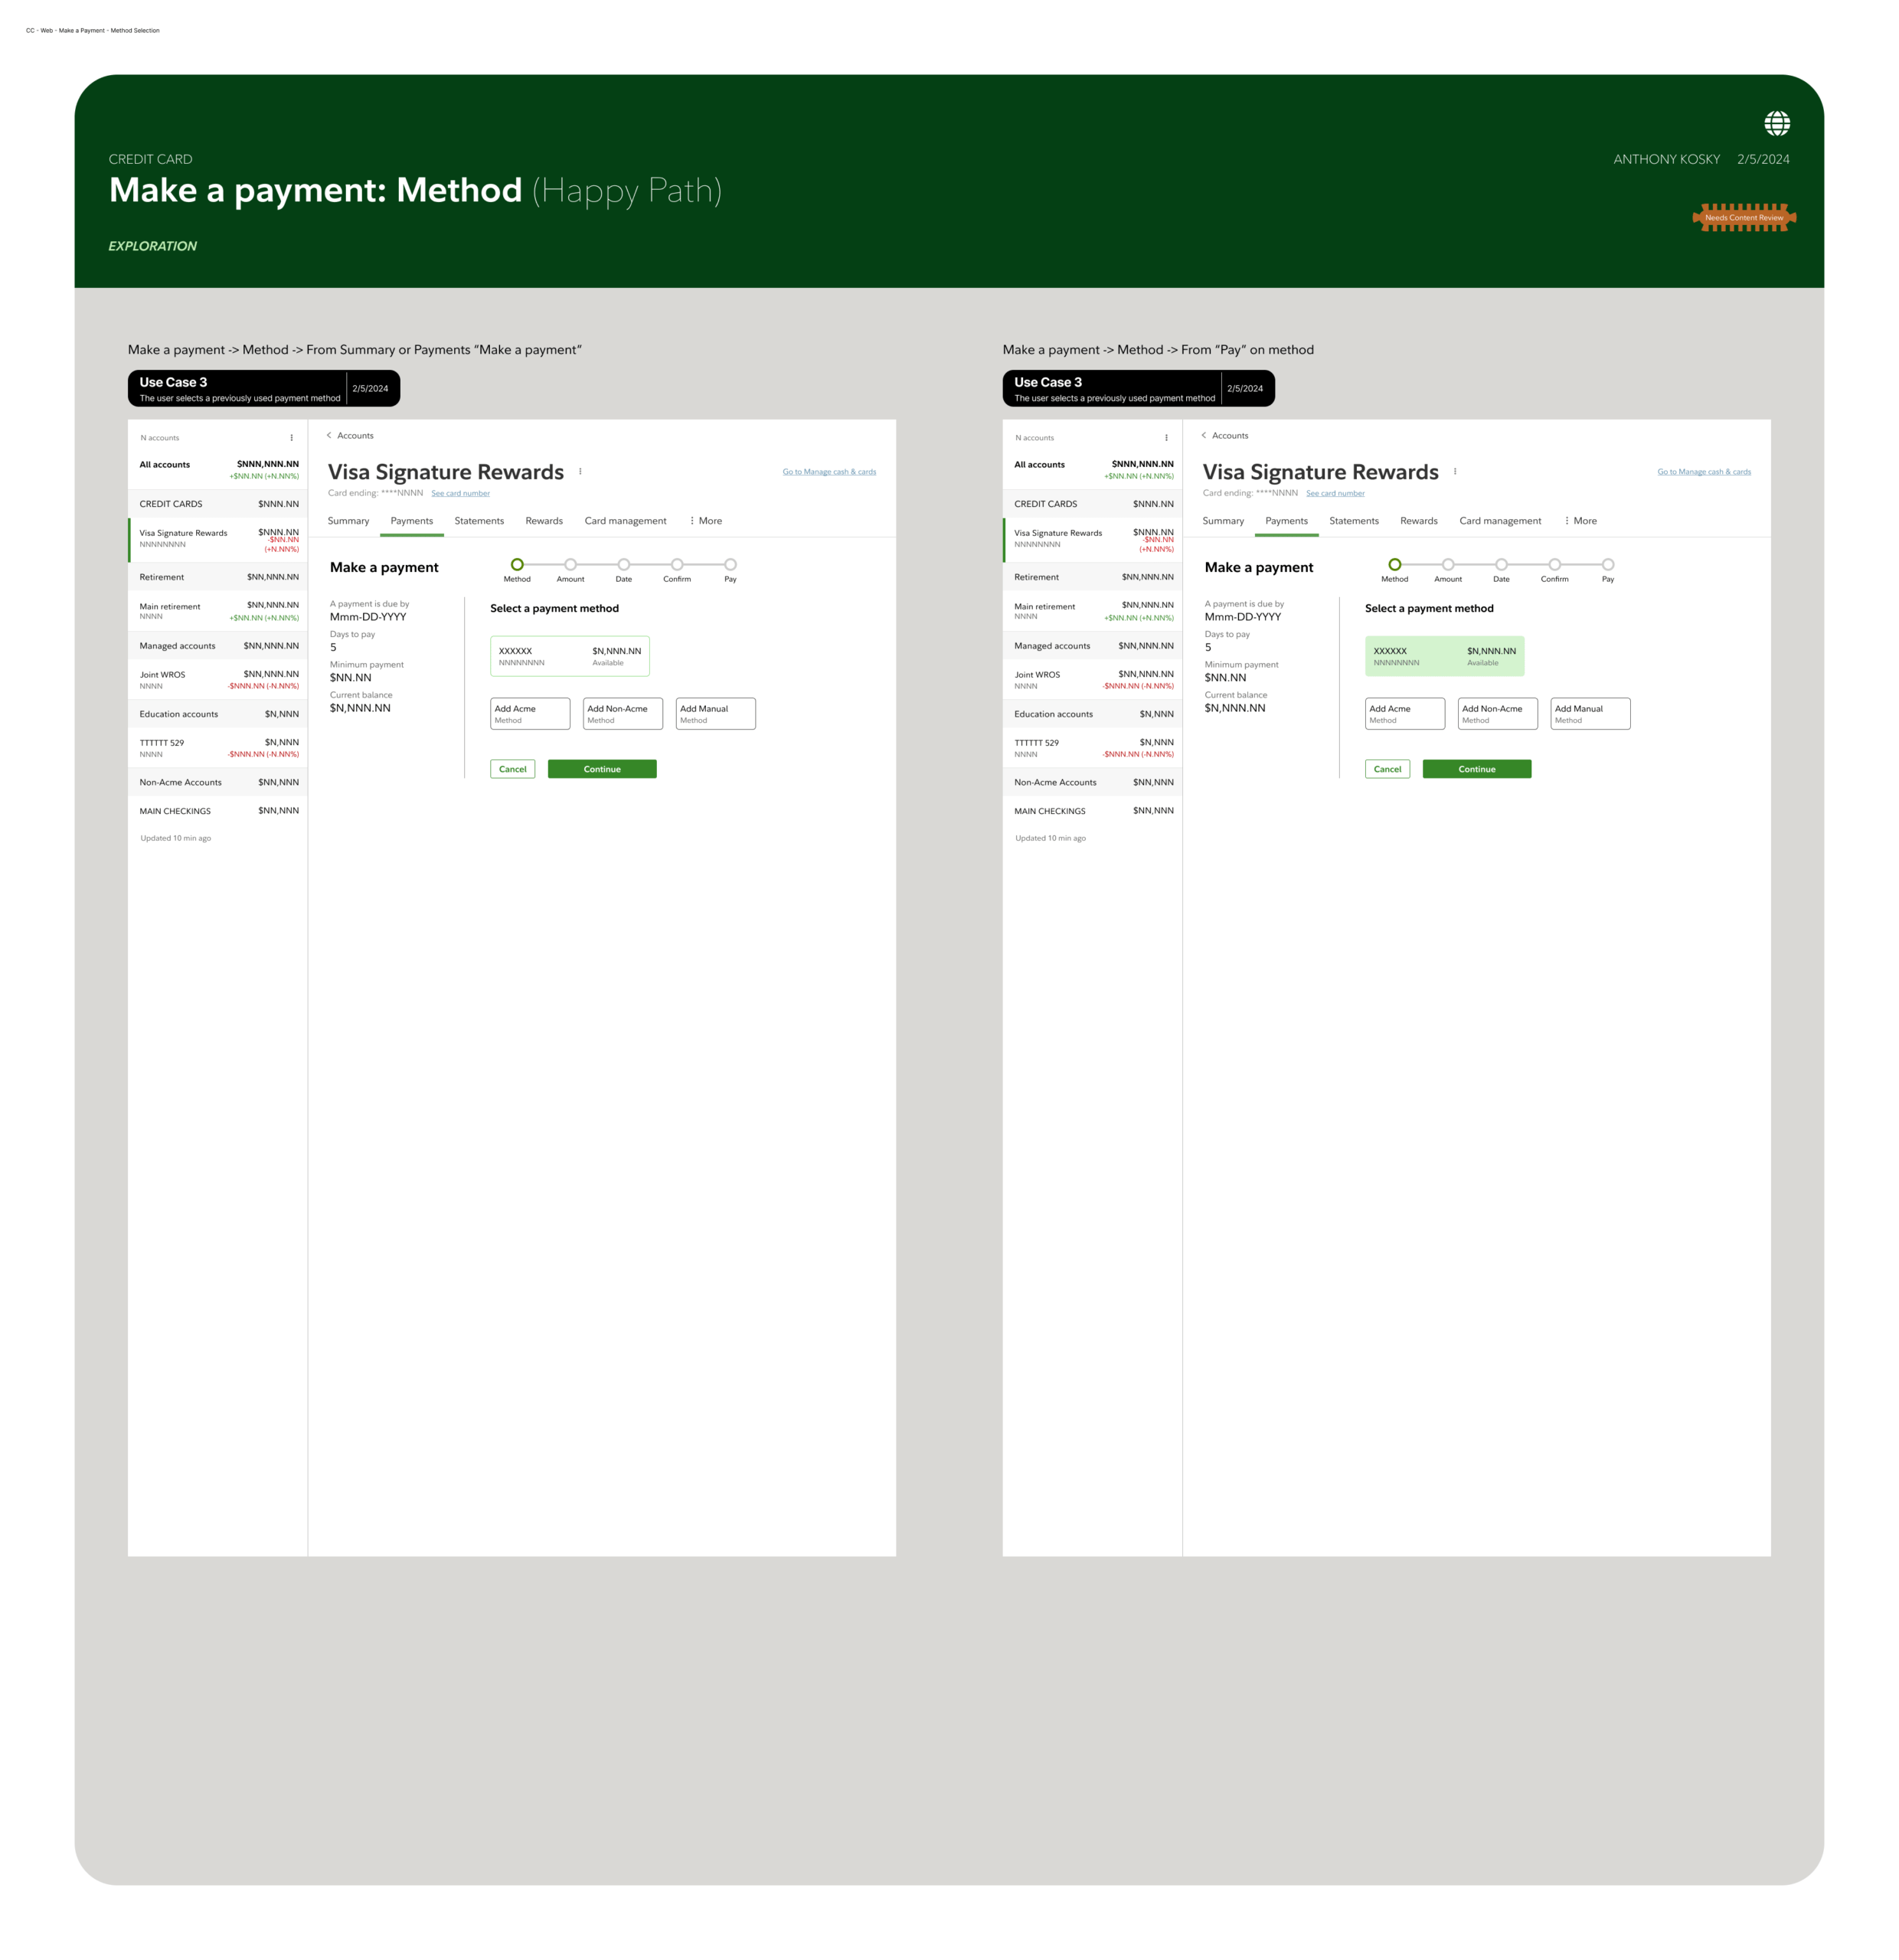Click the globe icon in the header
This screenshot has width=1899, height=1960.
(x=1779, y=123)
